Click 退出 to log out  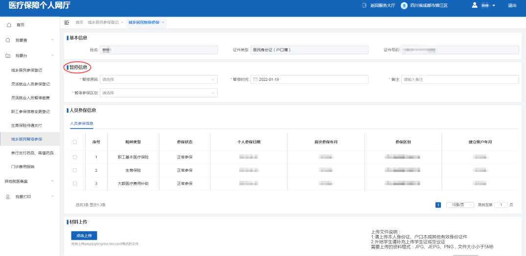(x=512, y=5)
